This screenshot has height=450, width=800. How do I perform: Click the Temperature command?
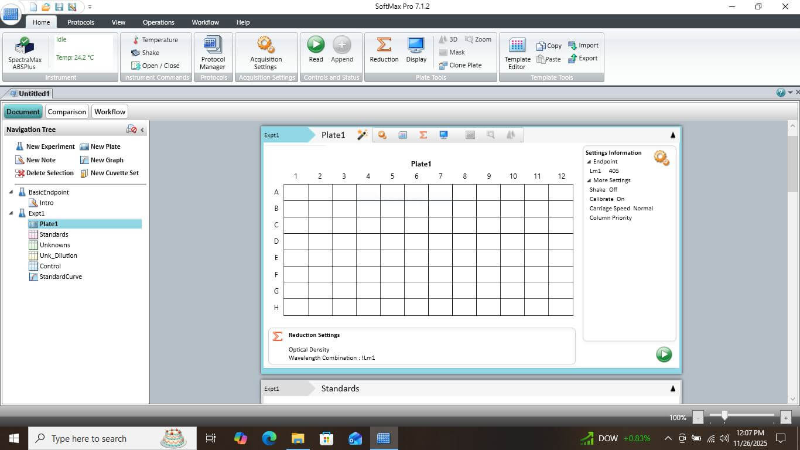(x=155, y=40)
